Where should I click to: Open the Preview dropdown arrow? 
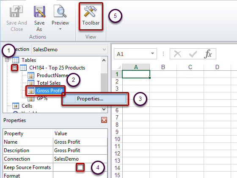tap(60, 29)
